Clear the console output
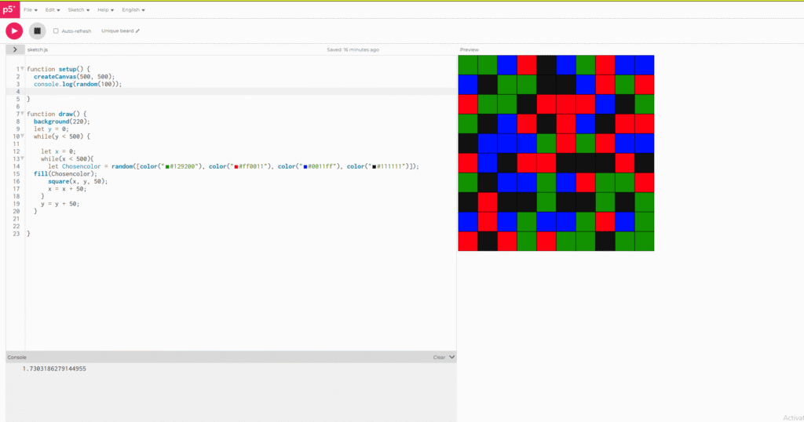This screenshot has height=422, width=804. 439,357
